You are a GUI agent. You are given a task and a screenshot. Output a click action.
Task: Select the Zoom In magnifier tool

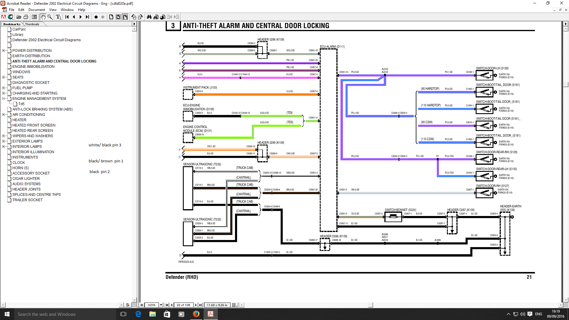point(50,17)
